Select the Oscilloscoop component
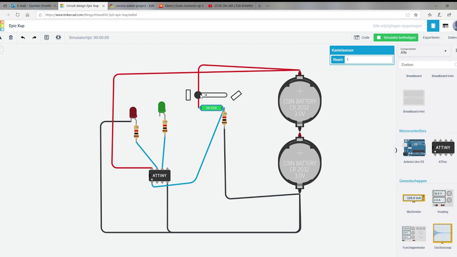Viewport: 457px width, 257px height. pos(443,236)
